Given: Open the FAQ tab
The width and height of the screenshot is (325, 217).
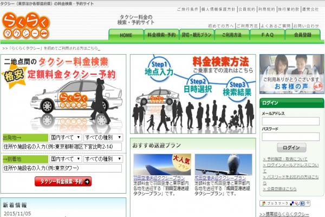Looking at the screenshot, I should 268,35.
